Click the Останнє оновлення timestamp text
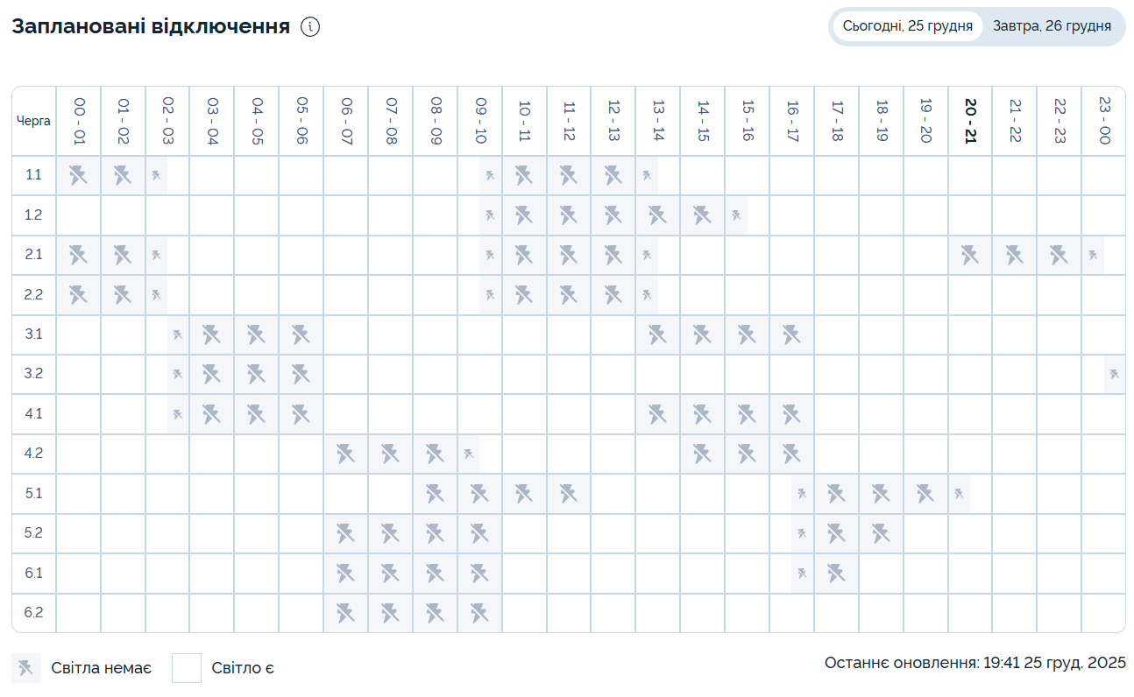The width and height of the screenshot is (1134, 697). (975, 663)
